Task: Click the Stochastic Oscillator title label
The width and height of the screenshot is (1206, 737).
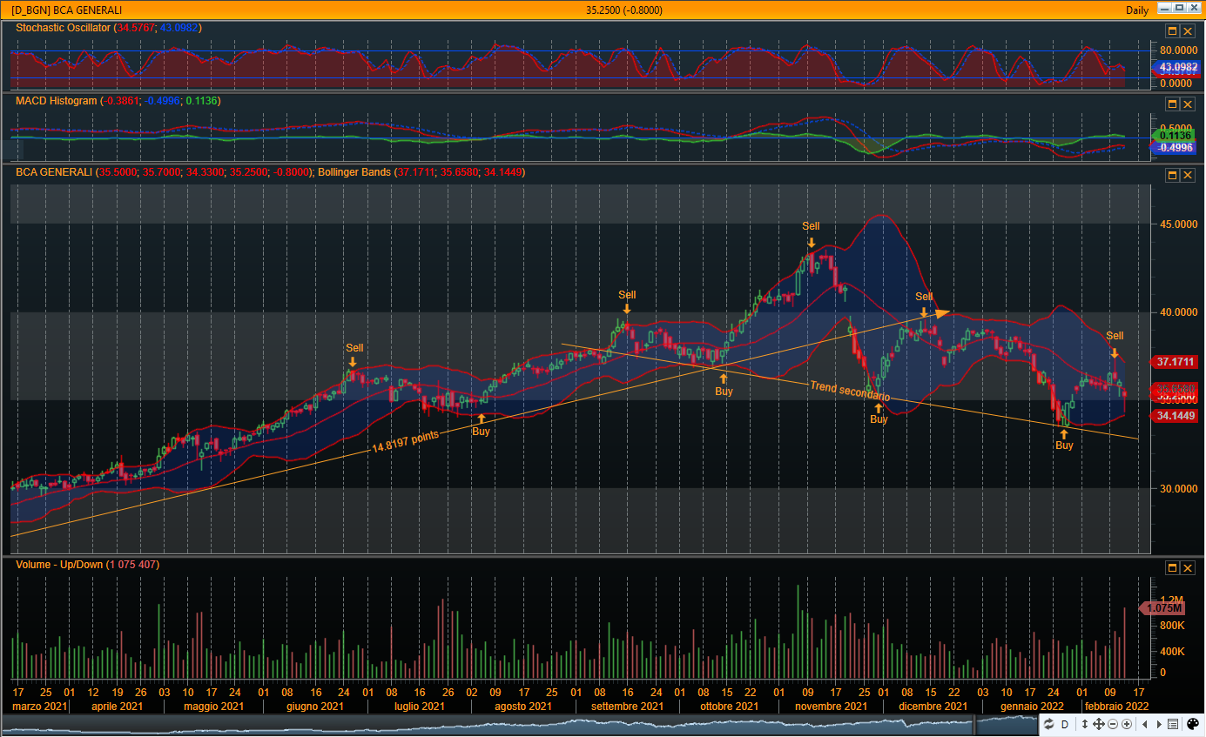Action: [63, 28]
